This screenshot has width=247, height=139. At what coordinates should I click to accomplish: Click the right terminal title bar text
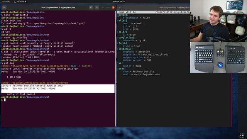174,7
